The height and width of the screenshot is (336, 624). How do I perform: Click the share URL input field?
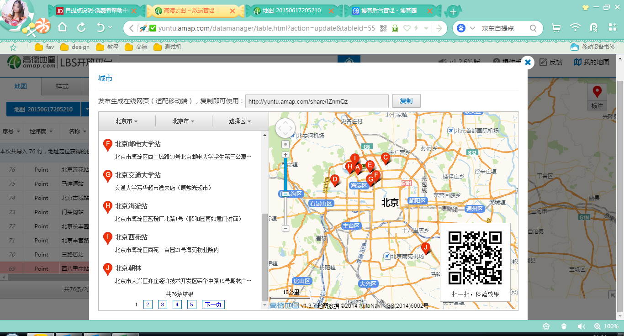(317, 101)
